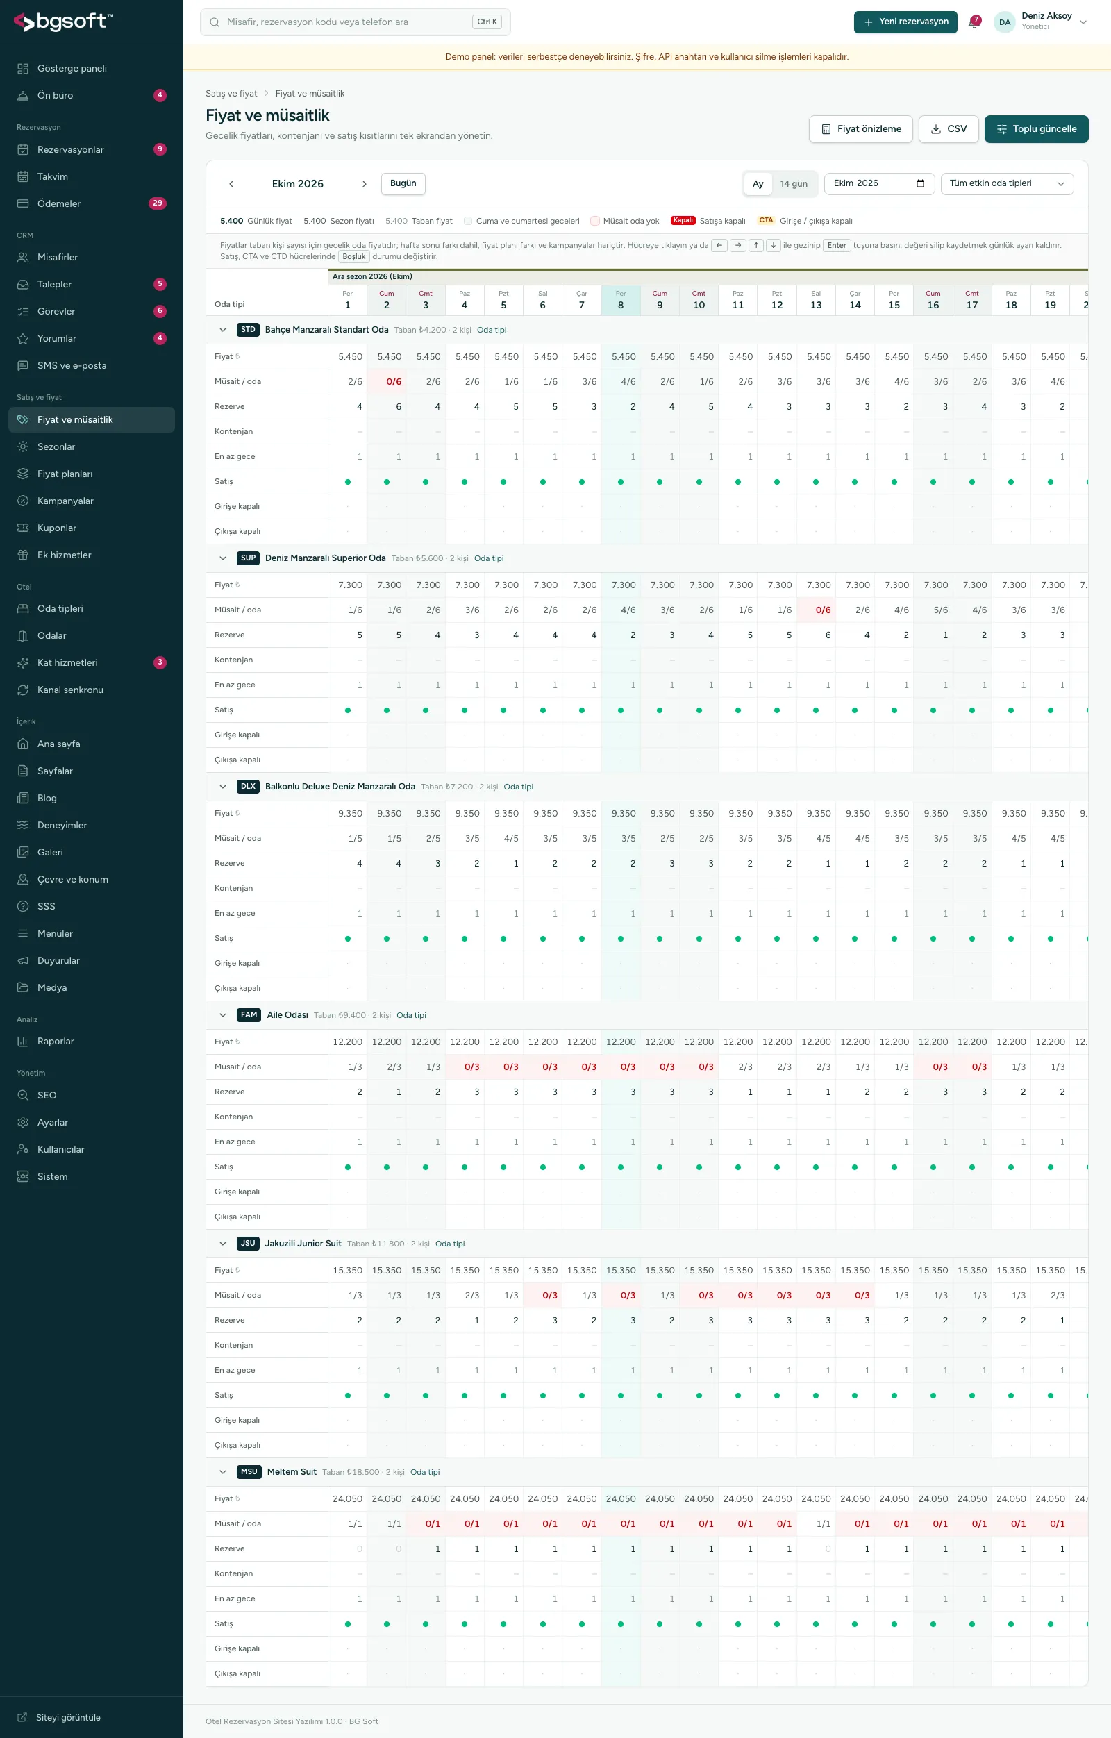Switch to the 14 gün view
This screenshot has height=1738, width=1111.
[794, 184]
